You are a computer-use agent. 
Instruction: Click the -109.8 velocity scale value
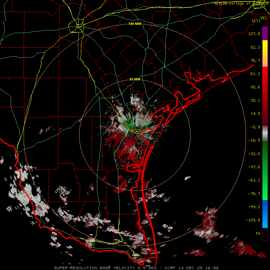pos(253,220)
